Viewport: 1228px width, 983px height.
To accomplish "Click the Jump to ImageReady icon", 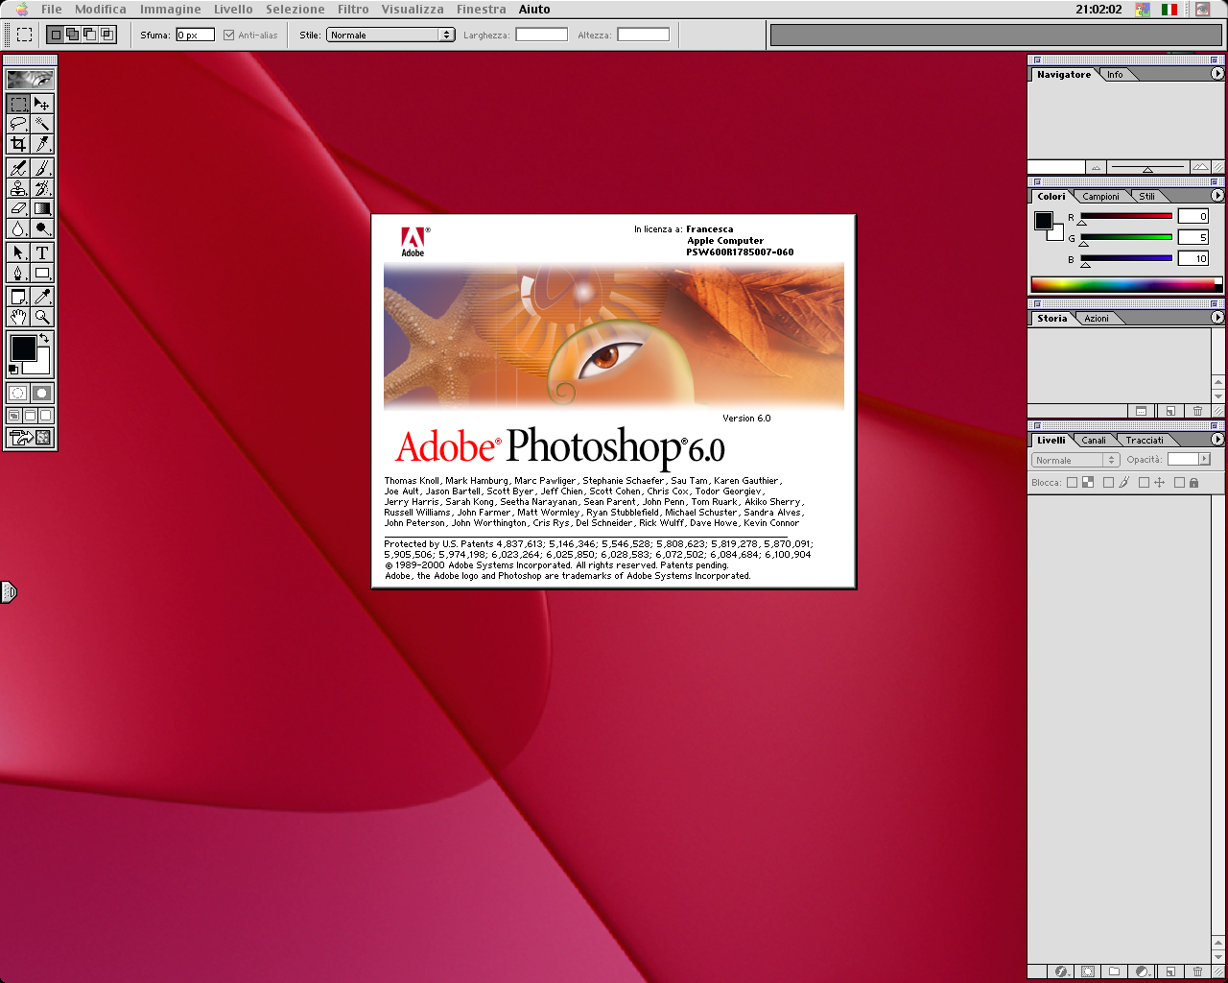I will (30, 438).
